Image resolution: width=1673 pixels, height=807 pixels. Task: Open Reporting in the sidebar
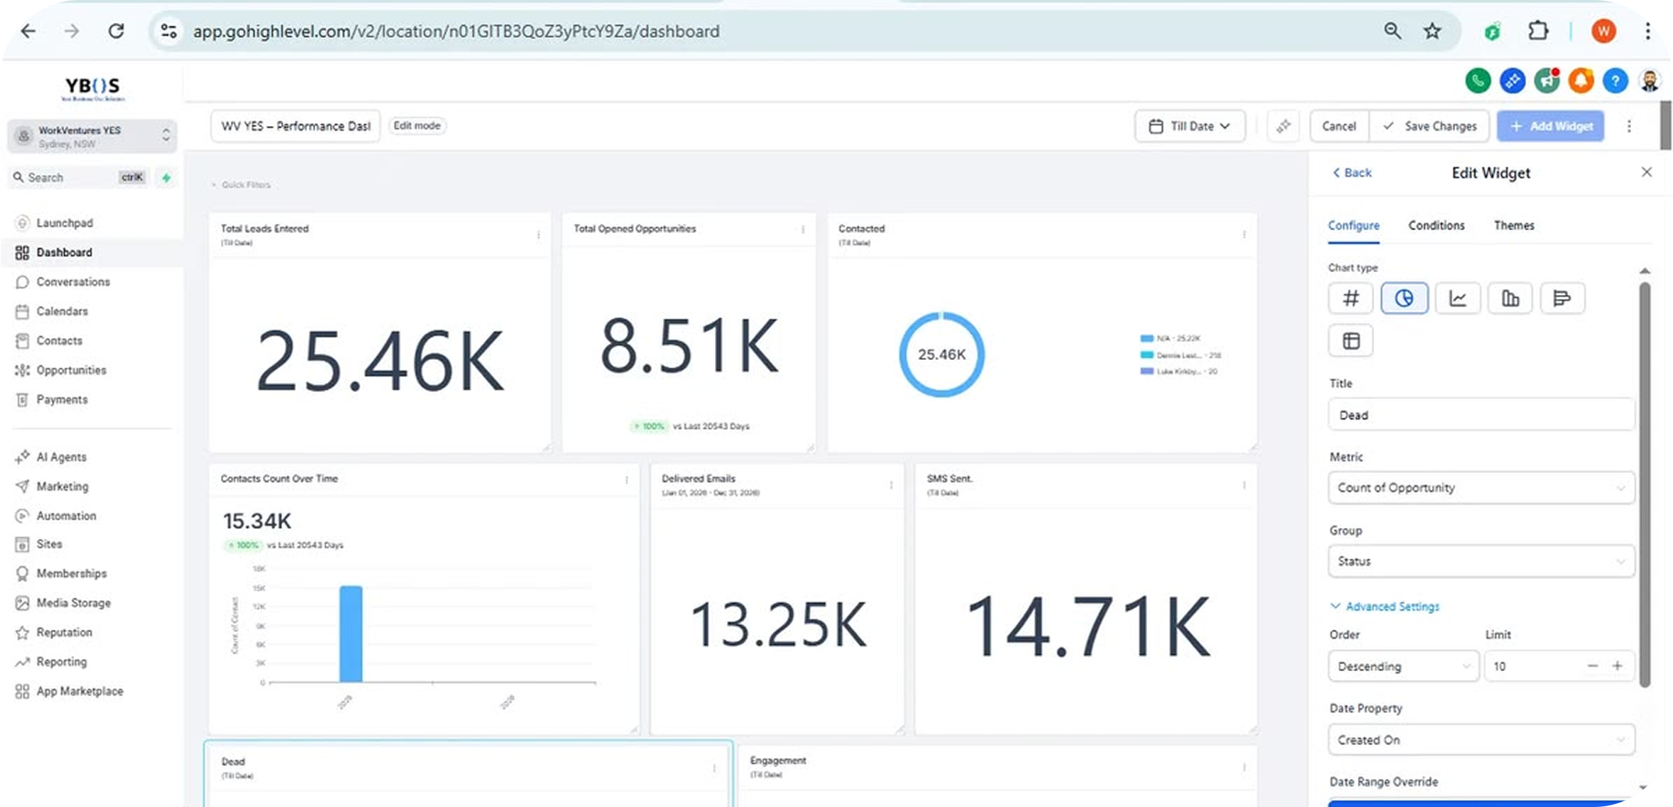point(61,662)
